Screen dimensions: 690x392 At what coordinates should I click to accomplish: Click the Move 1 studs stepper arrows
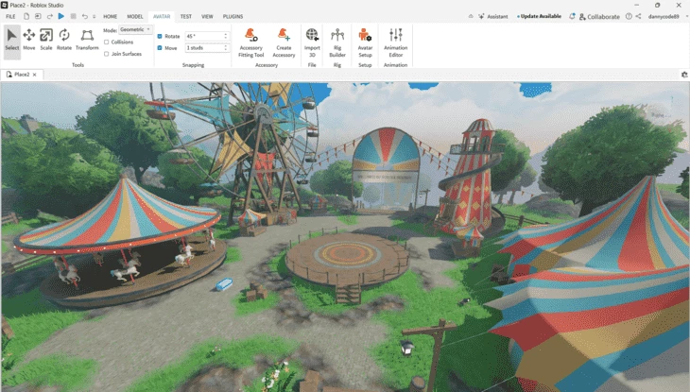point(226,47)
